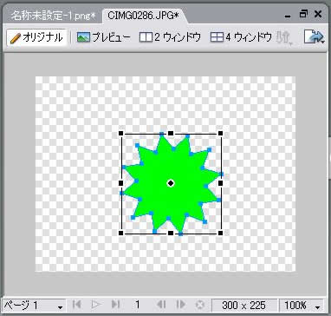
Task: Click the current frame number 1
Action: tap(138, 305)
